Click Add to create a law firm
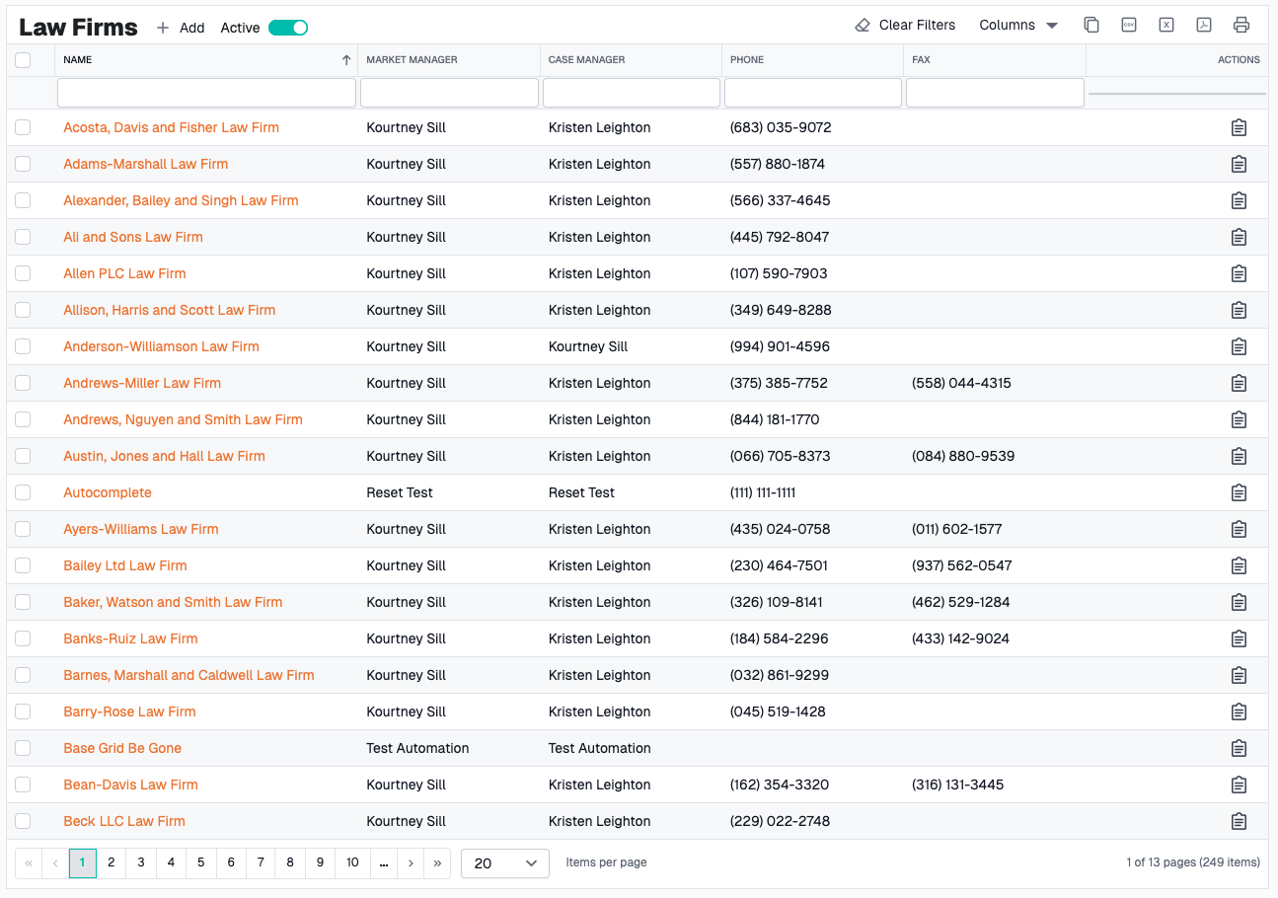 pos(181,28)
